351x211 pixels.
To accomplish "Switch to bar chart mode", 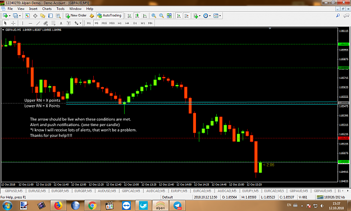I will [129, 16].
